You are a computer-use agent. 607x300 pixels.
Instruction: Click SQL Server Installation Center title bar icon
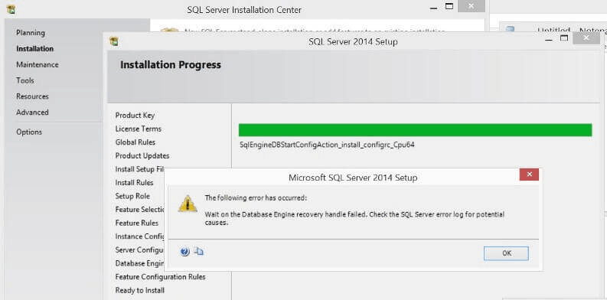11,9
